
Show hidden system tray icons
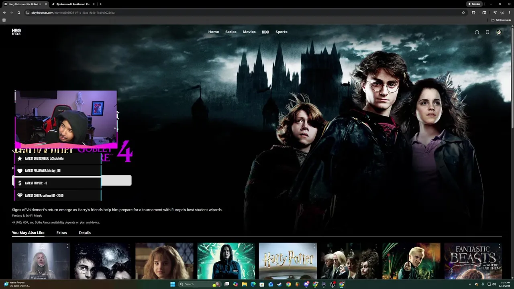(470, 284)
